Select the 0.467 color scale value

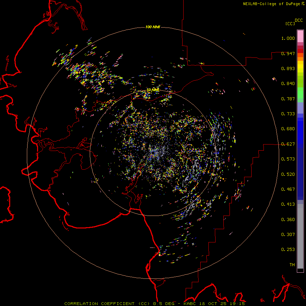pyautogui.click(x=288, y=189)
